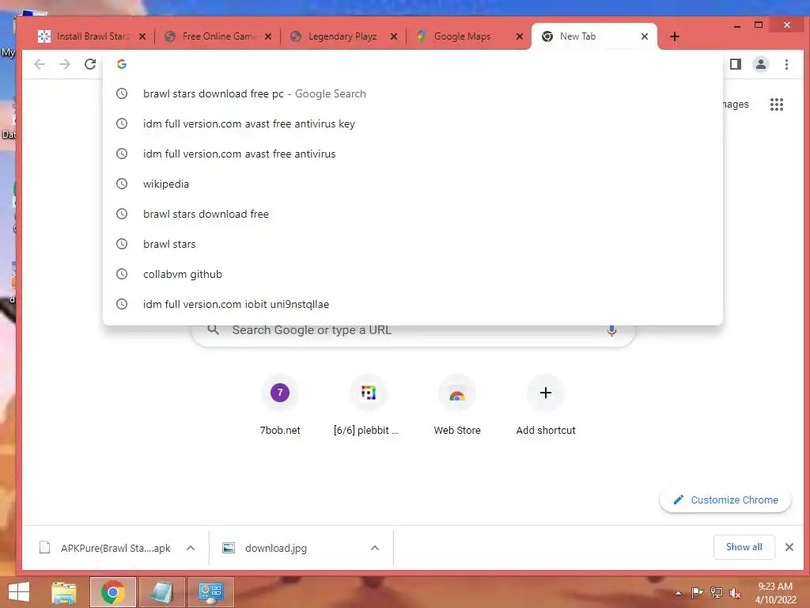Click the Google logo in the address bar
810x608 pixels.
(122, 64)
